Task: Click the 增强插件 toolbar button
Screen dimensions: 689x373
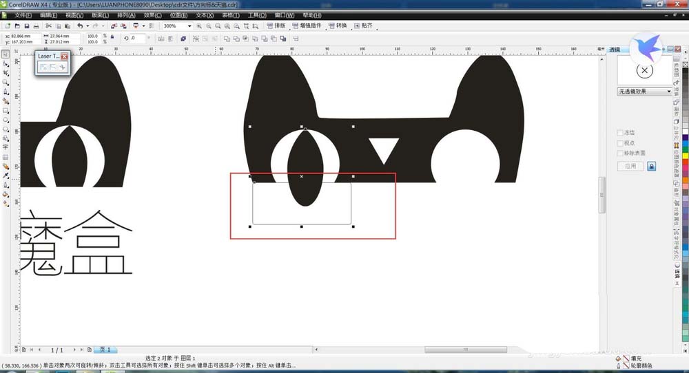Action: tap(307, 26)
